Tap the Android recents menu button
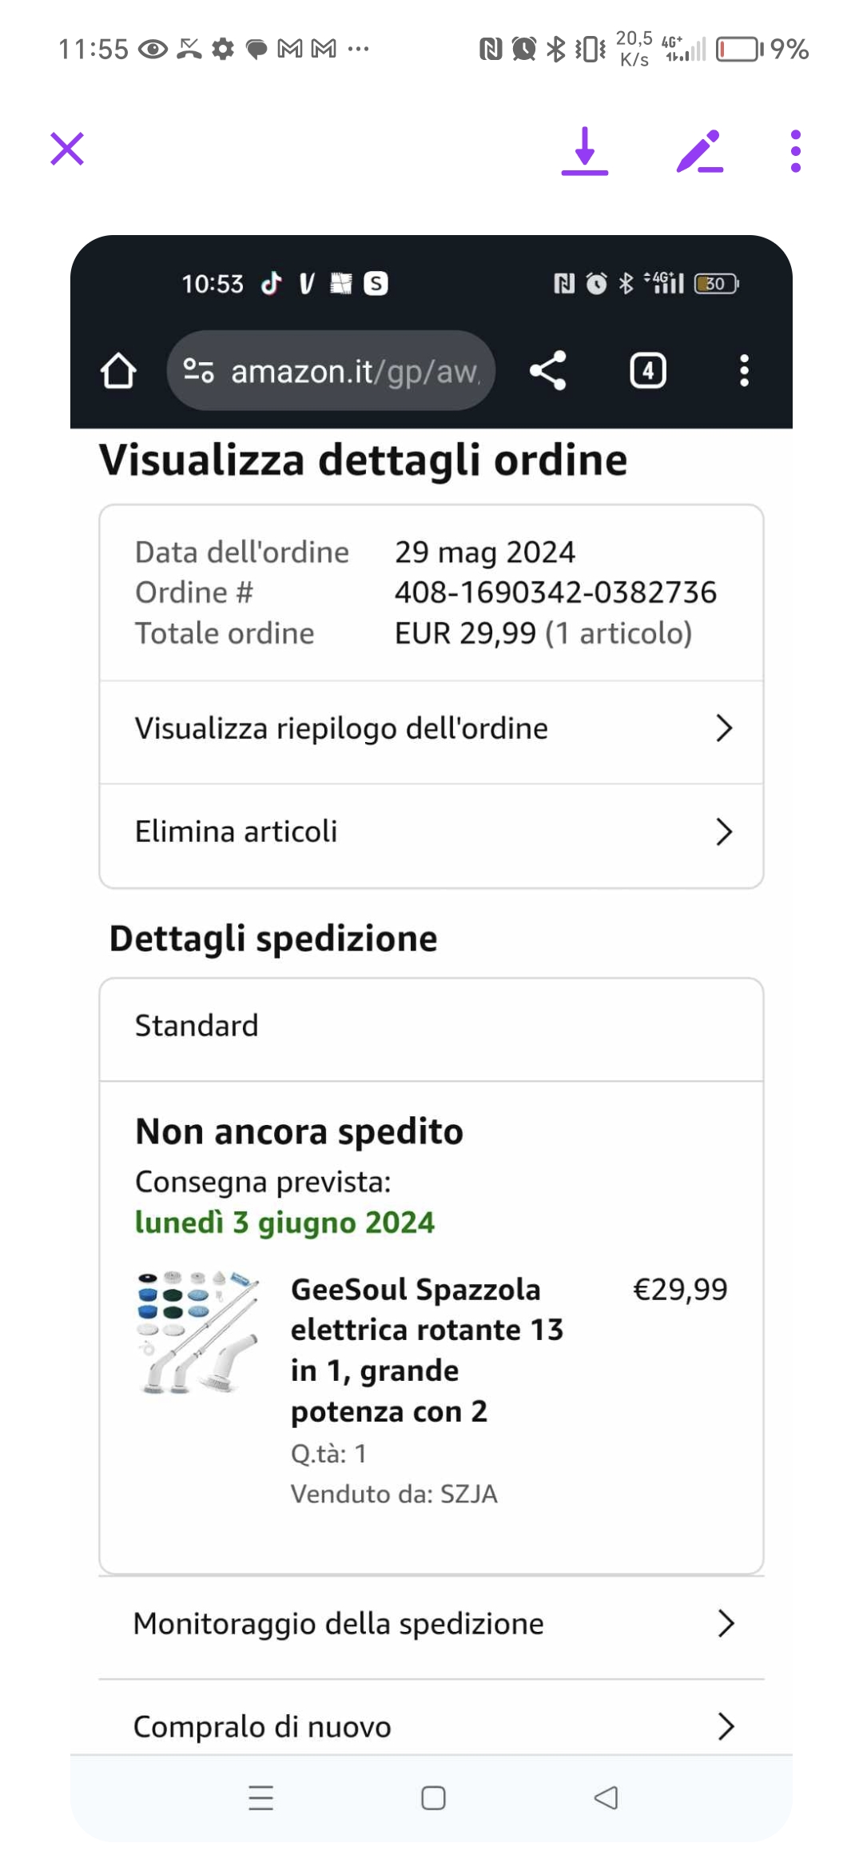The height and width of the screenshot is (1871, 863). 261,1798
